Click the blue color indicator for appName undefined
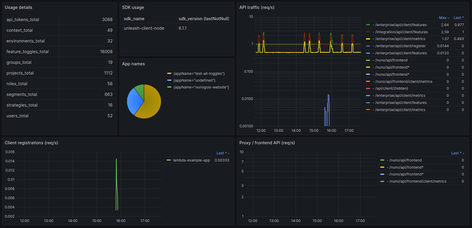The height and width of the screenshot is (228, 472). click(x=169, y=80)
